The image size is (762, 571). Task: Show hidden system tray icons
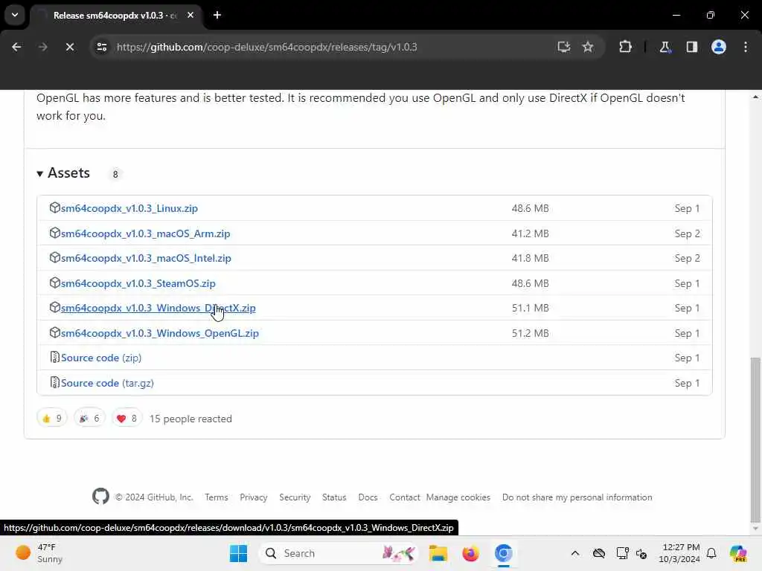[575, 553]
